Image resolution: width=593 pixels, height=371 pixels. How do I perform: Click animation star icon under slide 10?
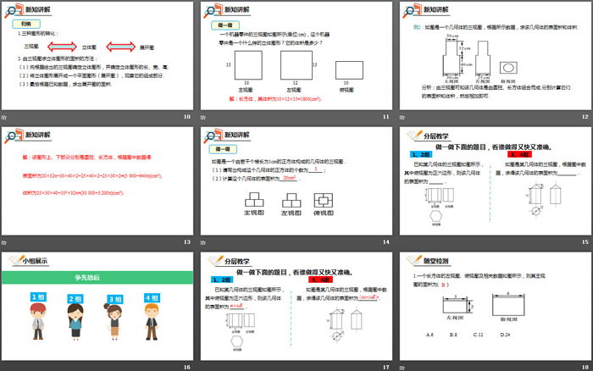pyautogui.click(x=3, y=117)
